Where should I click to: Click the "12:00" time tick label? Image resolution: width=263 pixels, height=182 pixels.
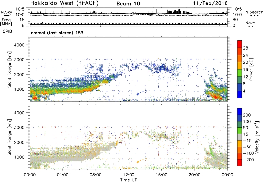coord(129,175)
